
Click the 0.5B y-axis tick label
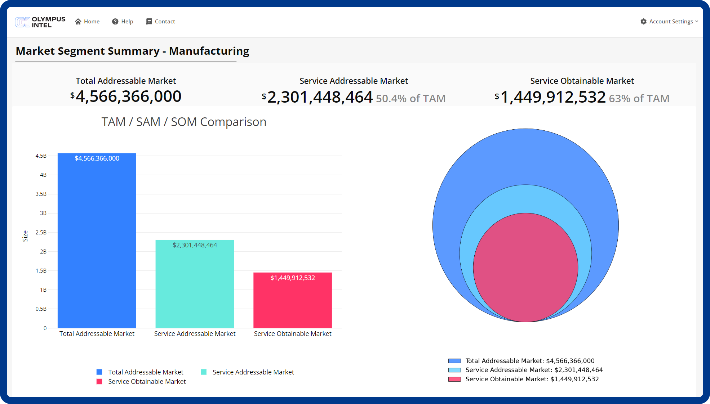click(x=41, y=309)
